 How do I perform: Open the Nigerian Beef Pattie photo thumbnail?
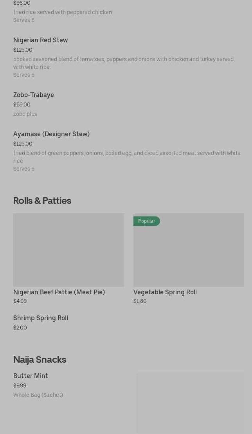(68, 250)
